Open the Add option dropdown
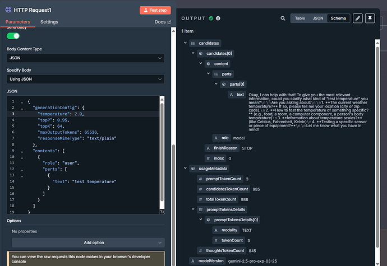 click(x=89, y=242)
